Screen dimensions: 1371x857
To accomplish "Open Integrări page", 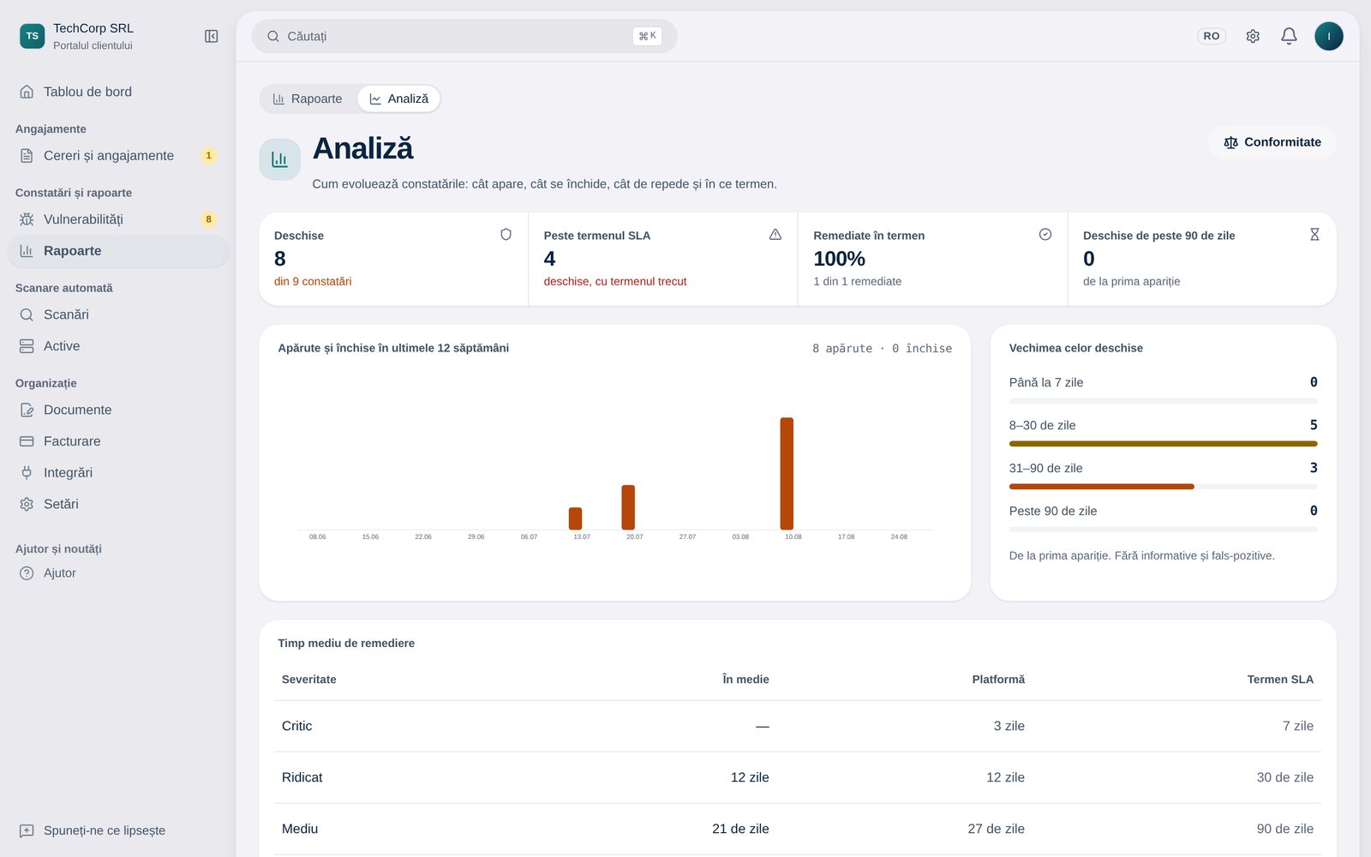I will click(x=118, y=473).
